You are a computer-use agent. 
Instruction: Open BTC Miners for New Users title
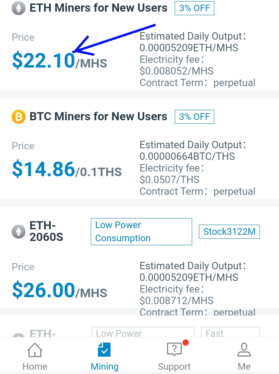98,117
